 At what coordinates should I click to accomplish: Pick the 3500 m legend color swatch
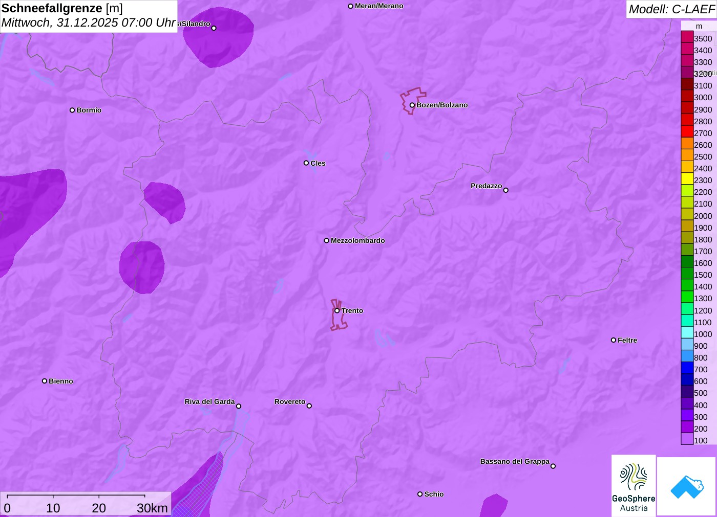pyautogui.click(x=687, y=37)
